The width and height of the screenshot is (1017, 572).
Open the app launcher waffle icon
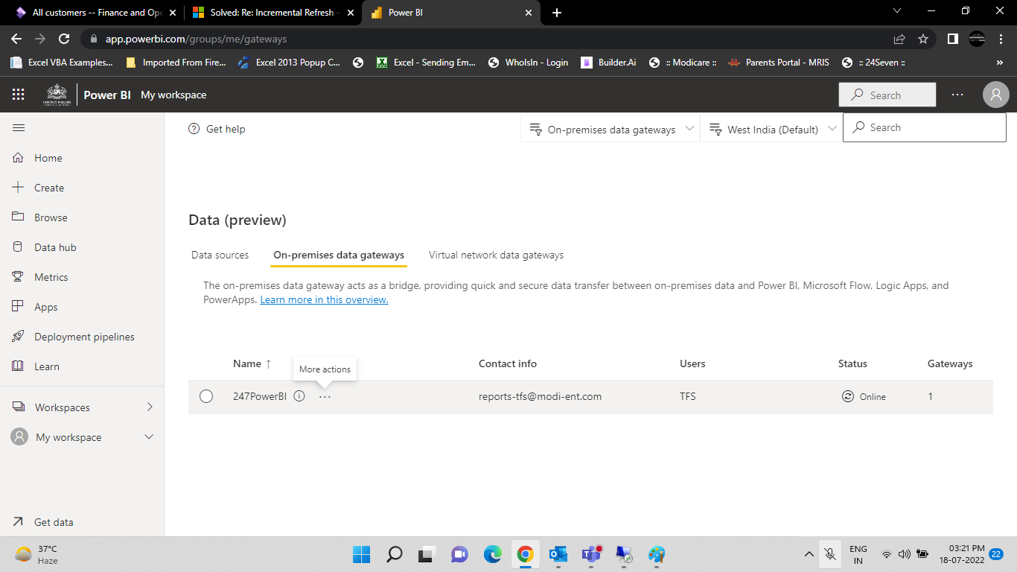pyautogui.click(x=19, y=95)
